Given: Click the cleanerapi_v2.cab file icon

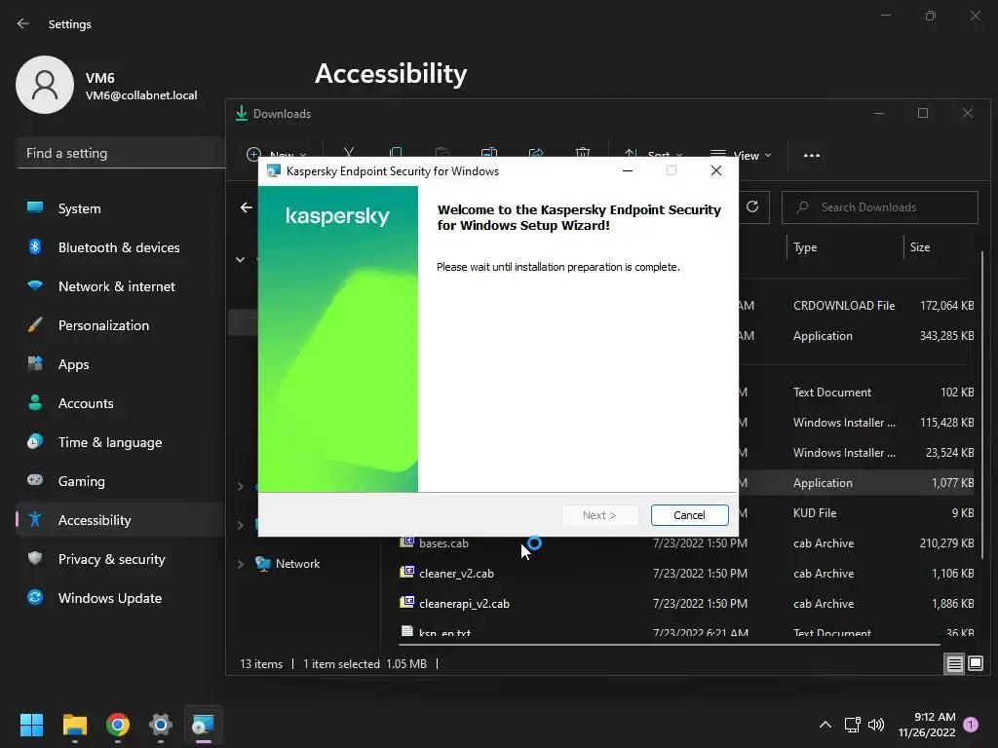Looking at the screenshot, I should [406, 602].
